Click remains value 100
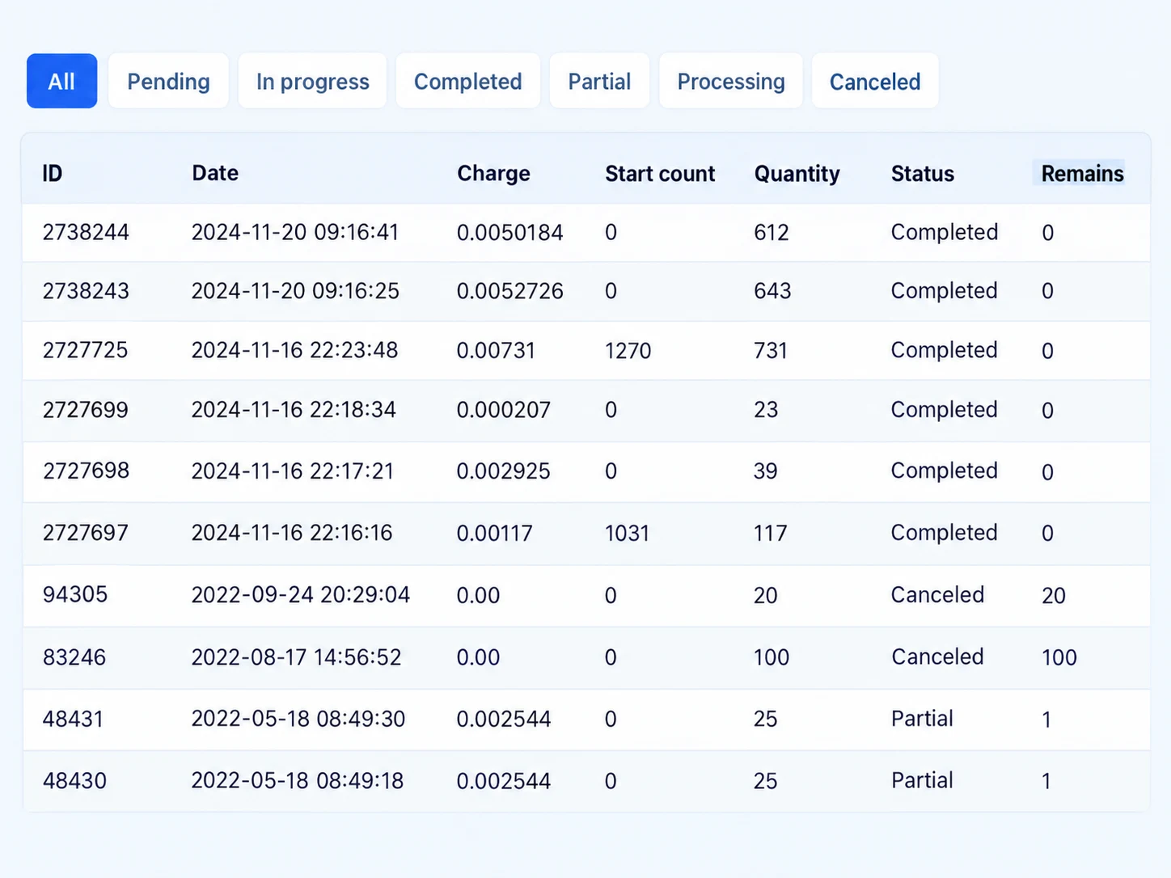Screen dimensions: 1171x878 pyautogui.click(x=1059, y=656)
